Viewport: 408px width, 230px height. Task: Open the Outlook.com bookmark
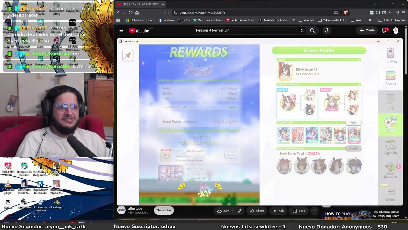[140, 20]
